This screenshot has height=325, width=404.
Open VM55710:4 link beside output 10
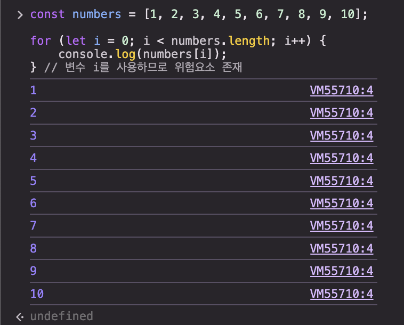[342, 294]
